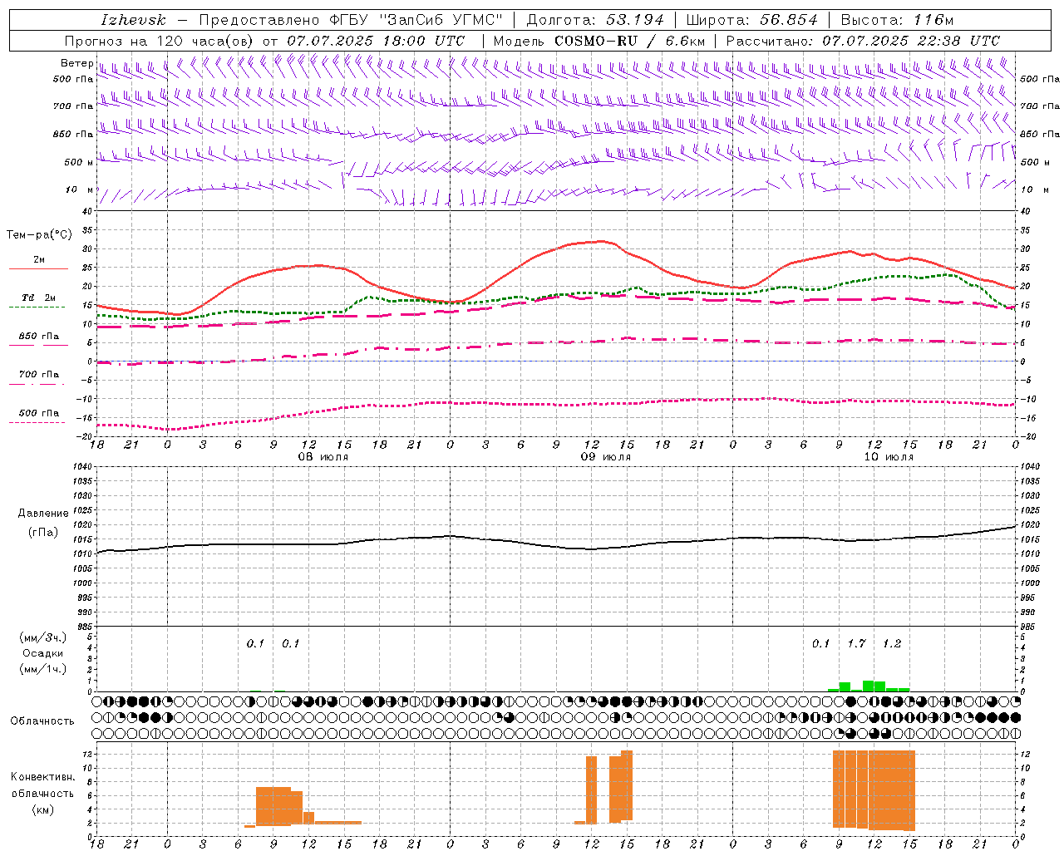Click the "Тем-ра(°C)" axis label
This screenshot has width=1064, height=851.
tap(39, 235)
